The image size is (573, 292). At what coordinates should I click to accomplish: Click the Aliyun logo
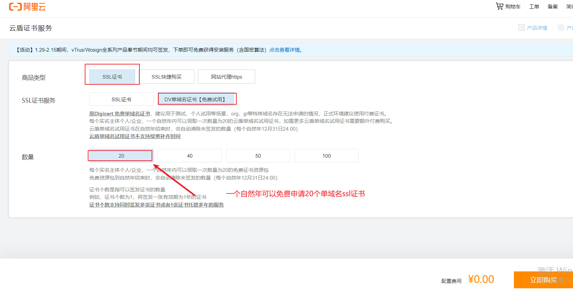(27, 7)
